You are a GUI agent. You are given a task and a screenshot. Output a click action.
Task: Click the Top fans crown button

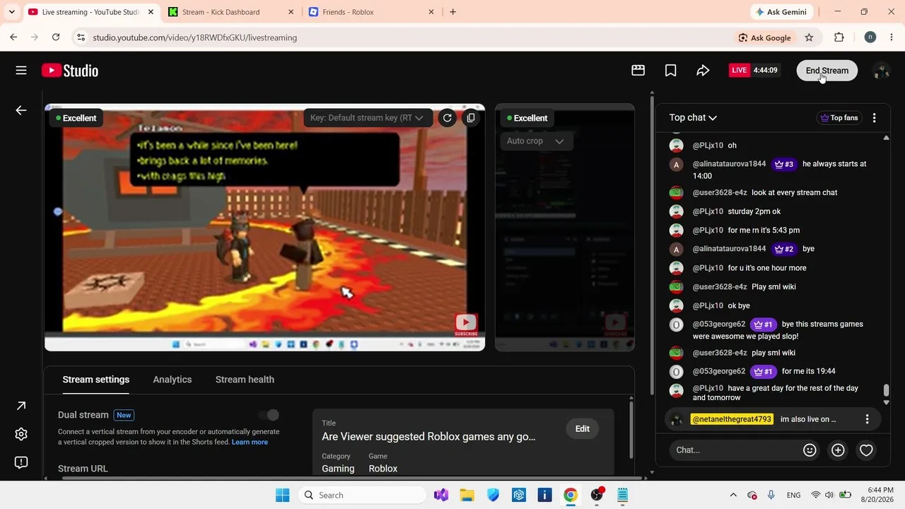[839, 118]
